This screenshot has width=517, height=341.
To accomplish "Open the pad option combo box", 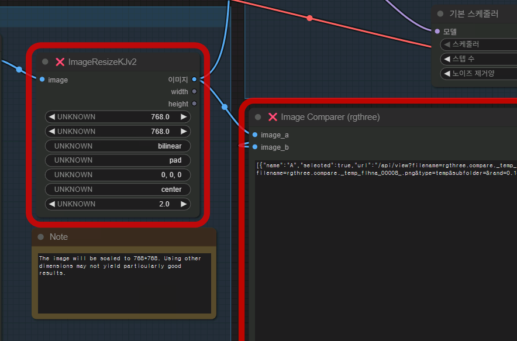I will point(118,160).
